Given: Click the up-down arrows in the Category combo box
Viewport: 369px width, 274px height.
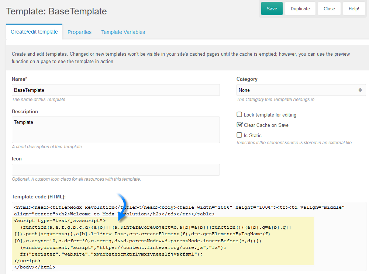Looking at the screenshot, I should pos(360,90).
